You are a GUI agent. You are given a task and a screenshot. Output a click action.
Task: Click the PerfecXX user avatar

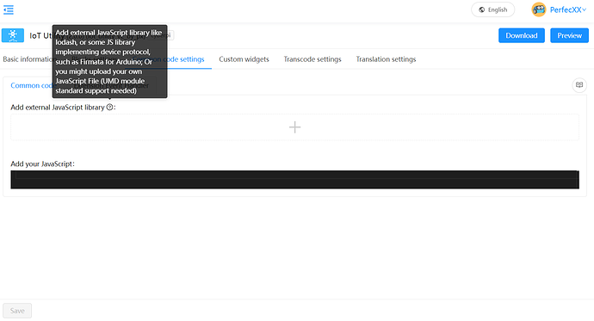(539, 9)
